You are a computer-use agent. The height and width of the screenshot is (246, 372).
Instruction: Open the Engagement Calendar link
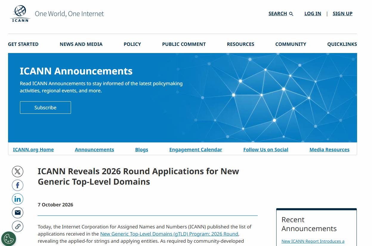(x=196, y=150)
